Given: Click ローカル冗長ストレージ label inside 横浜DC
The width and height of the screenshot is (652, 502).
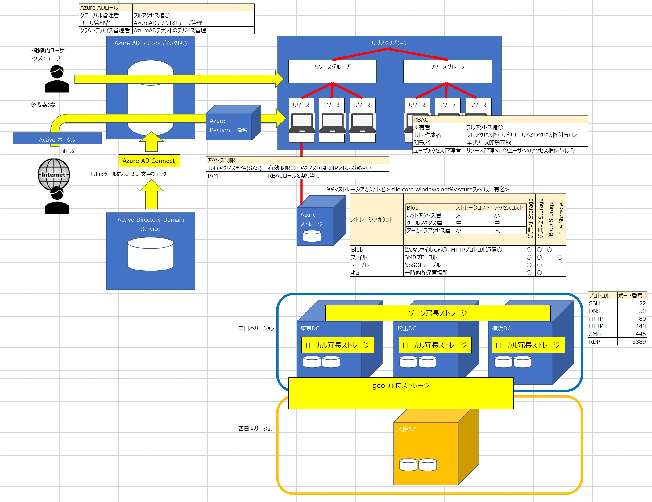Looking at the screenshot, I should pos(528,345).
